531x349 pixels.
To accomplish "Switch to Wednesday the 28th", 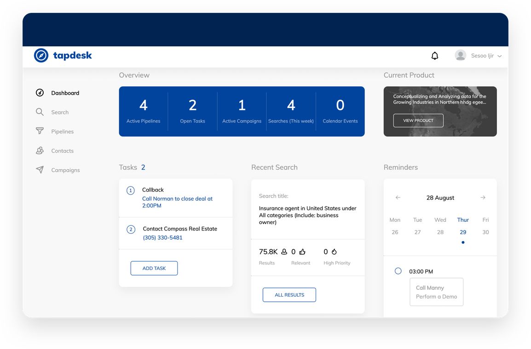I will (440, 232).
